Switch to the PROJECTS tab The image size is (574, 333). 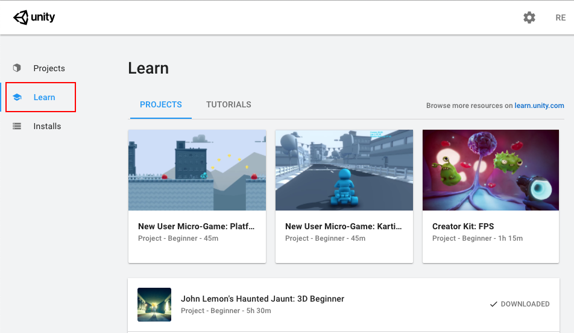pyautogui.click(x=161, y=104)
